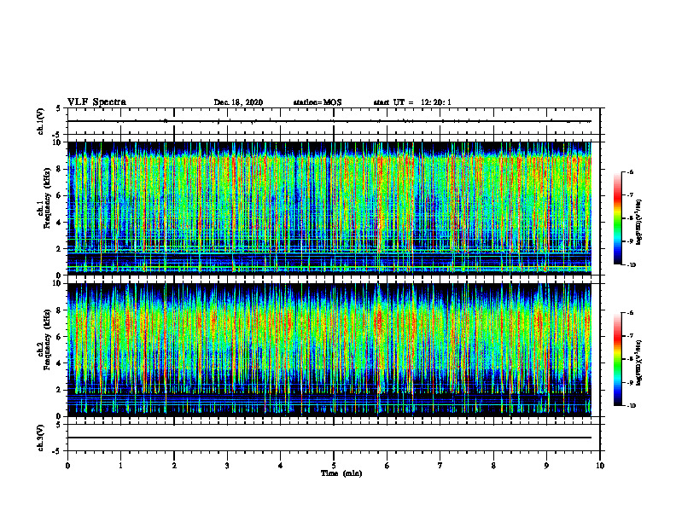The image size is (676, 522).
Task: Click the "ch.3(V)" waveform axis label
Action: pyautogui.click(x=41, y=438)
